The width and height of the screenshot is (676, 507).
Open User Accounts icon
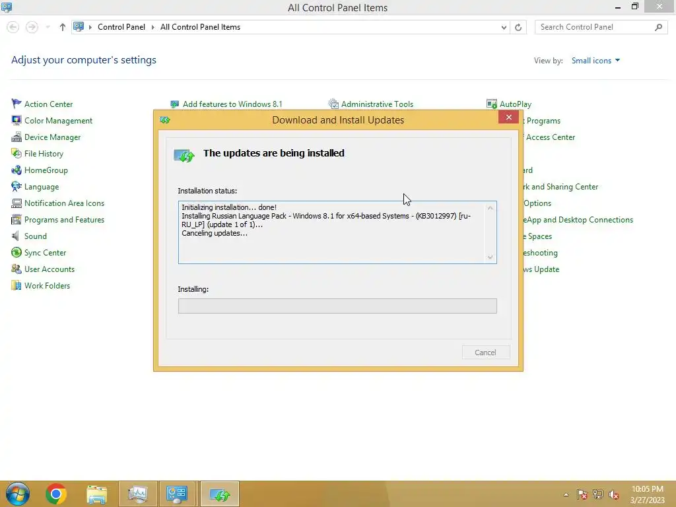point(17,269)
